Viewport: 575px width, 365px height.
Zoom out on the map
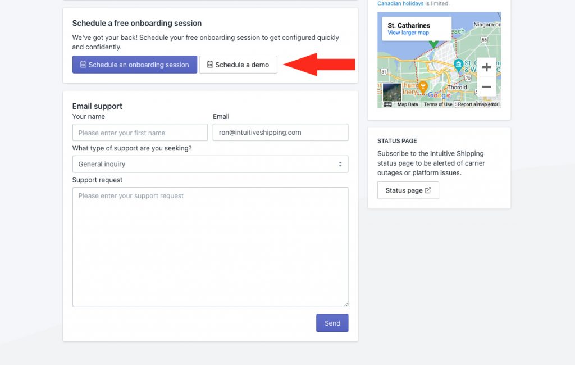486,87
